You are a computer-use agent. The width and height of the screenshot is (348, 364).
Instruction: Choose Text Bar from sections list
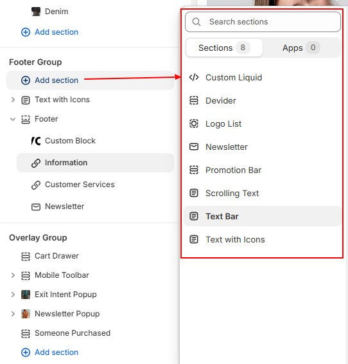pyautogui.click(x=263, y=216)
